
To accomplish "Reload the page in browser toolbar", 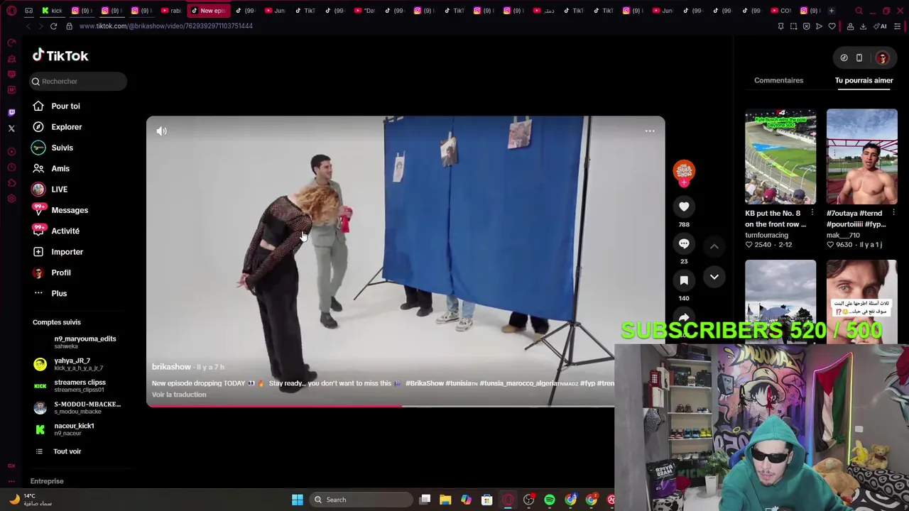I will pos(53,26).
